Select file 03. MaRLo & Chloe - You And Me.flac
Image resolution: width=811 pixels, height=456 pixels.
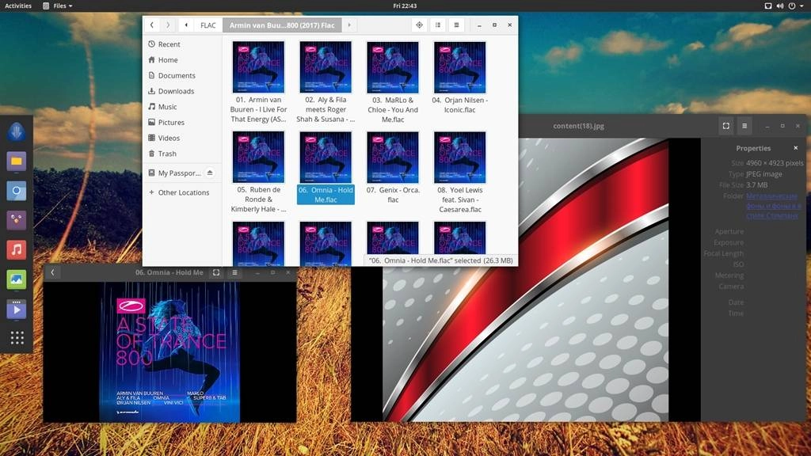pyautogui.click(x=393, y=82)
